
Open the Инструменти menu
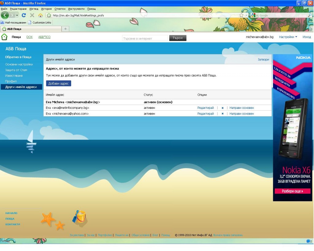pos(76,9)
